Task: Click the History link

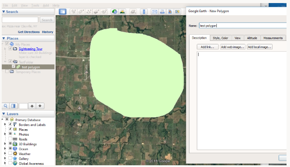Action: tap(47, 32)
